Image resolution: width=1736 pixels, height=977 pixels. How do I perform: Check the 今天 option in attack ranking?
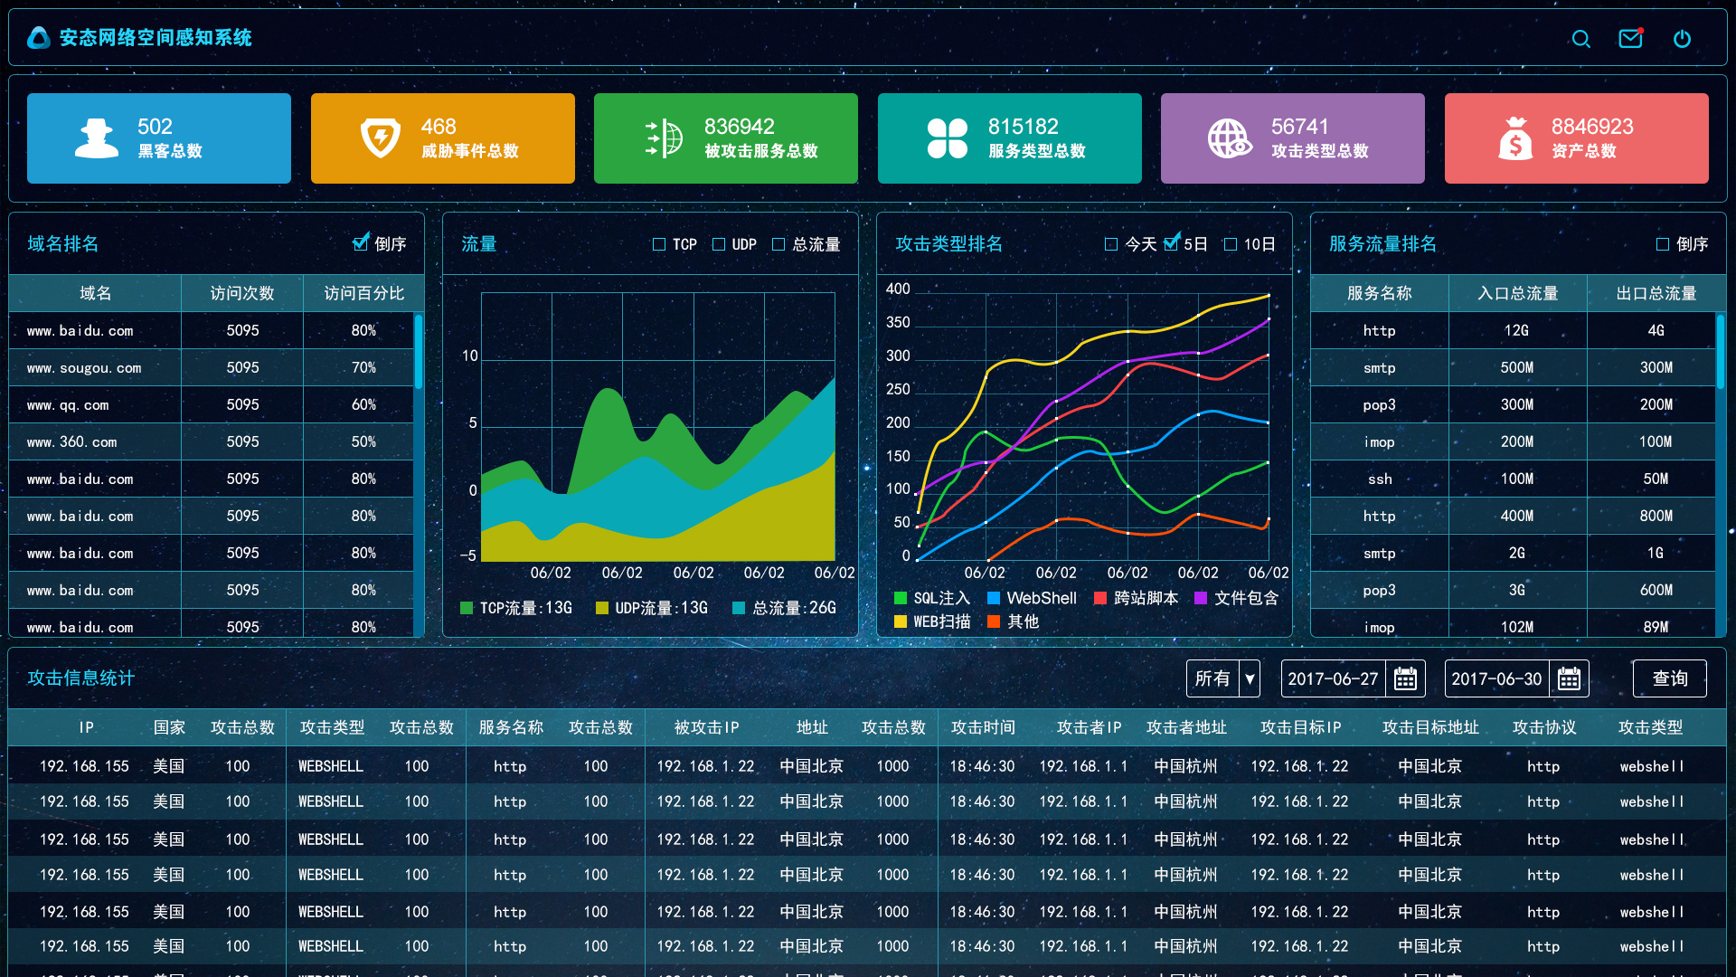pyautogui.click(x=1111, y=244)
